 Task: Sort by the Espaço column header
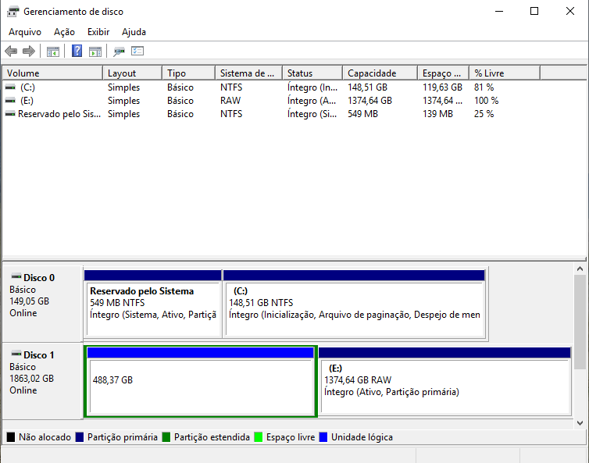pos(443,73)
